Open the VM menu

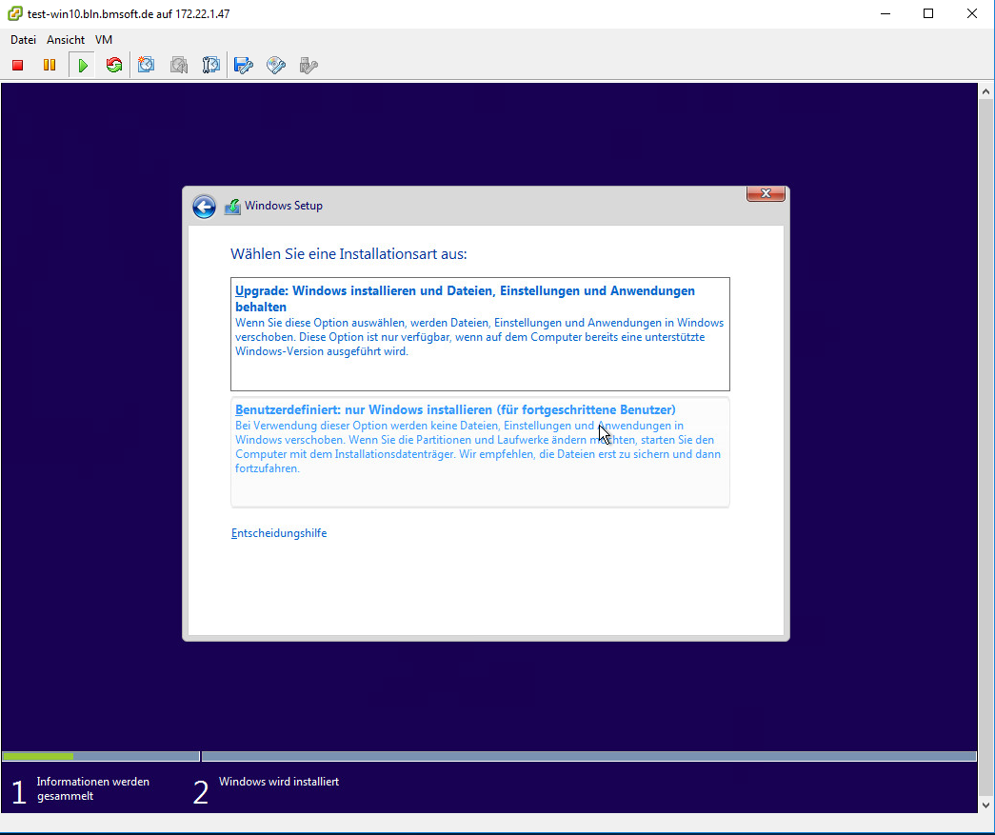click(x=104, y=40)
